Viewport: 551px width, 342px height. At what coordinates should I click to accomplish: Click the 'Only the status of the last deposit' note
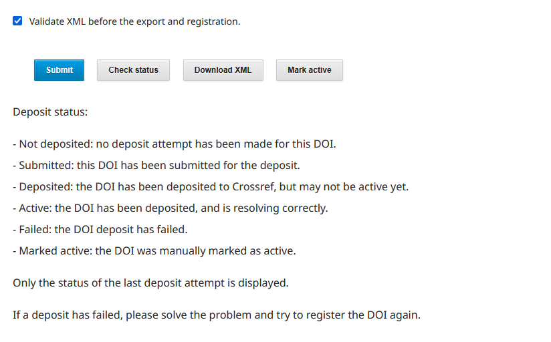coord(150,283)
